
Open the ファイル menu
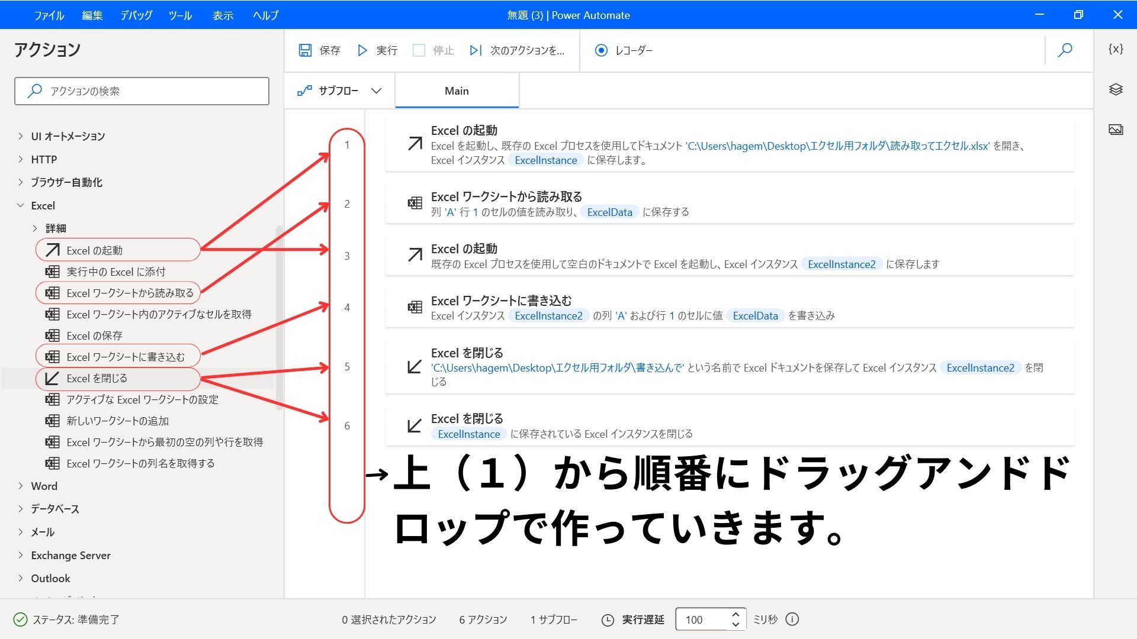49,15
